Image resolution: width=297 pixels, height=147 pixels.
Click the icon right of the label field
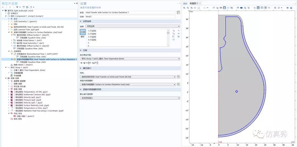click(x=178, y=12)
